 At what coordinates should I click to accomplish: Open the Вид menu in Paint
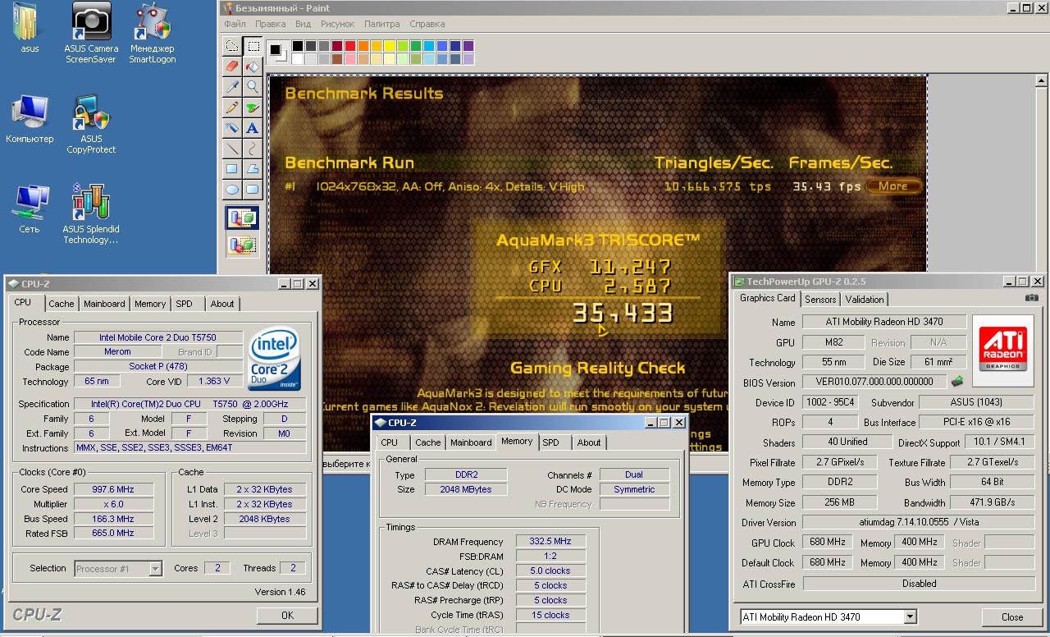[x=303, y=25]
